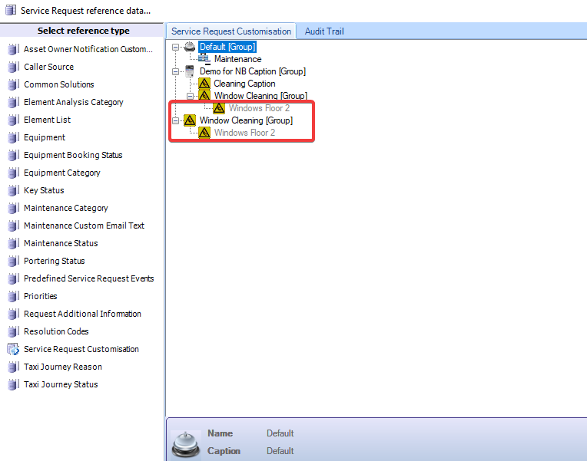Click the large service bell icon in details panel
Image resolution: width=587 pixels, height=461 pixels.
[184, 442]
